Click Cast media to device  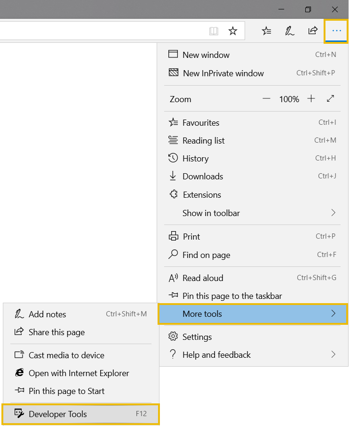66,355
